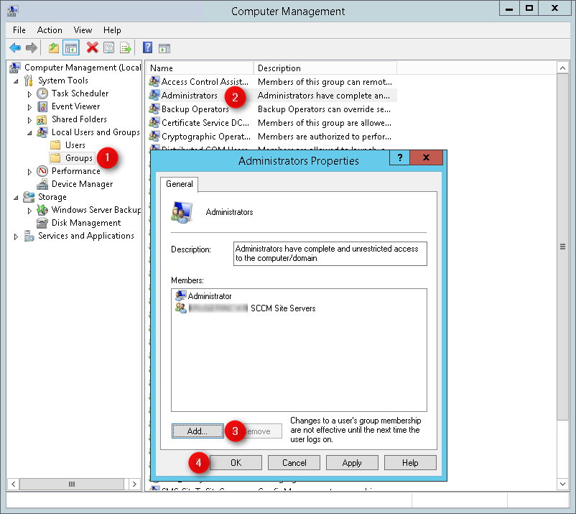Click the Access Control Assist group icon

pos(154,82)
